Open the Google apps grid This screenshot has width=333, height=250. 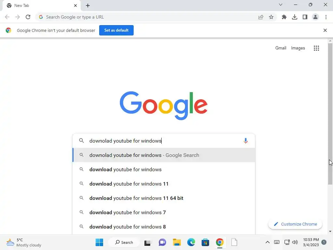coord(316,48)
